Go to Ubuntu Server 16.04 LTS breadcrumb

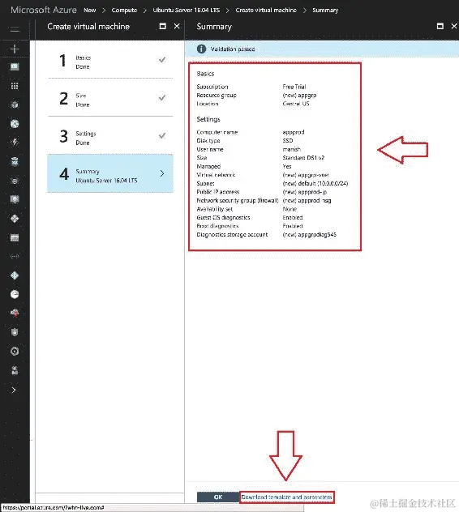[187, 10]
